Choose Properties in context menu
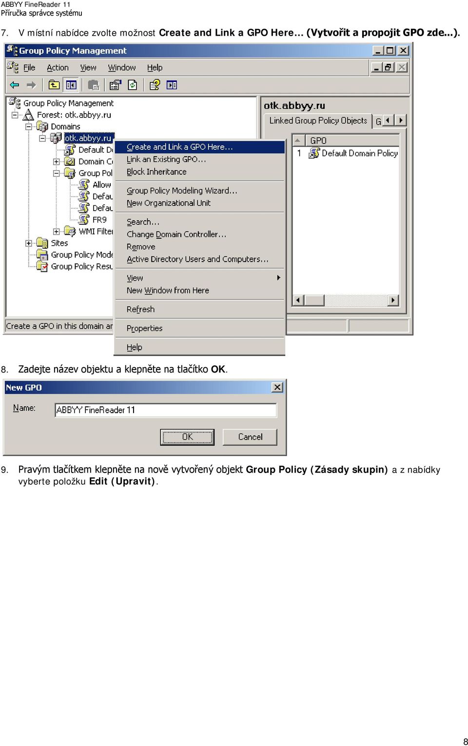This screenshot has height=746, width=468. [199, 328]
